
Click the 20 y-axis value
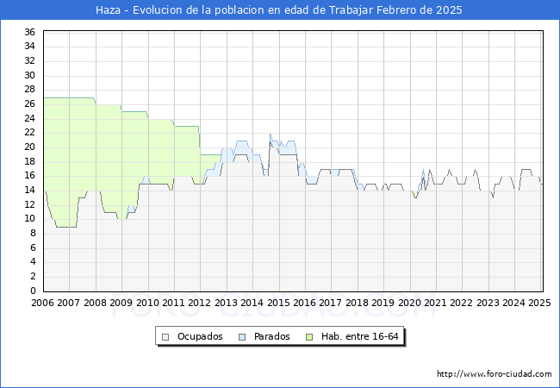click(30, 147)
